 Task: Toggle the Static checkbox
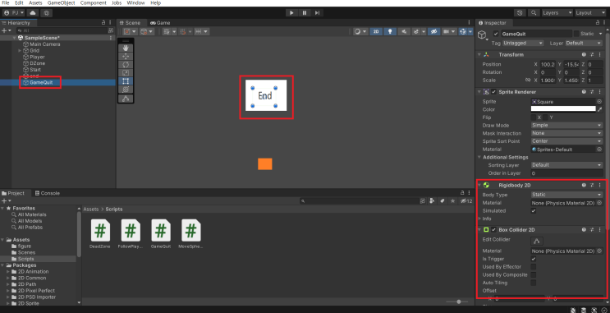tap(576, 34)
